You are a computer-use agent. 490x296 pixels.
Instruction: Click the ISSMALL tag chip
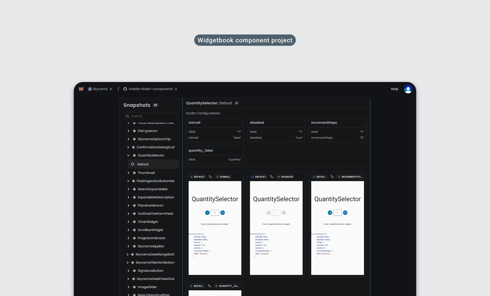223,177
